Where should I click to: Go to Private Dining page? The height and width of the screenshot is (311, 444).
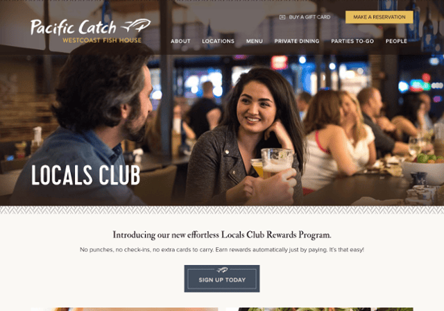coord(297,41)
